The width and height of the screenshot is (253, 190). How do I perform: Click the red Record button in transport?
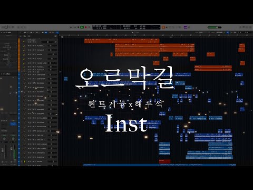(86, 27)
